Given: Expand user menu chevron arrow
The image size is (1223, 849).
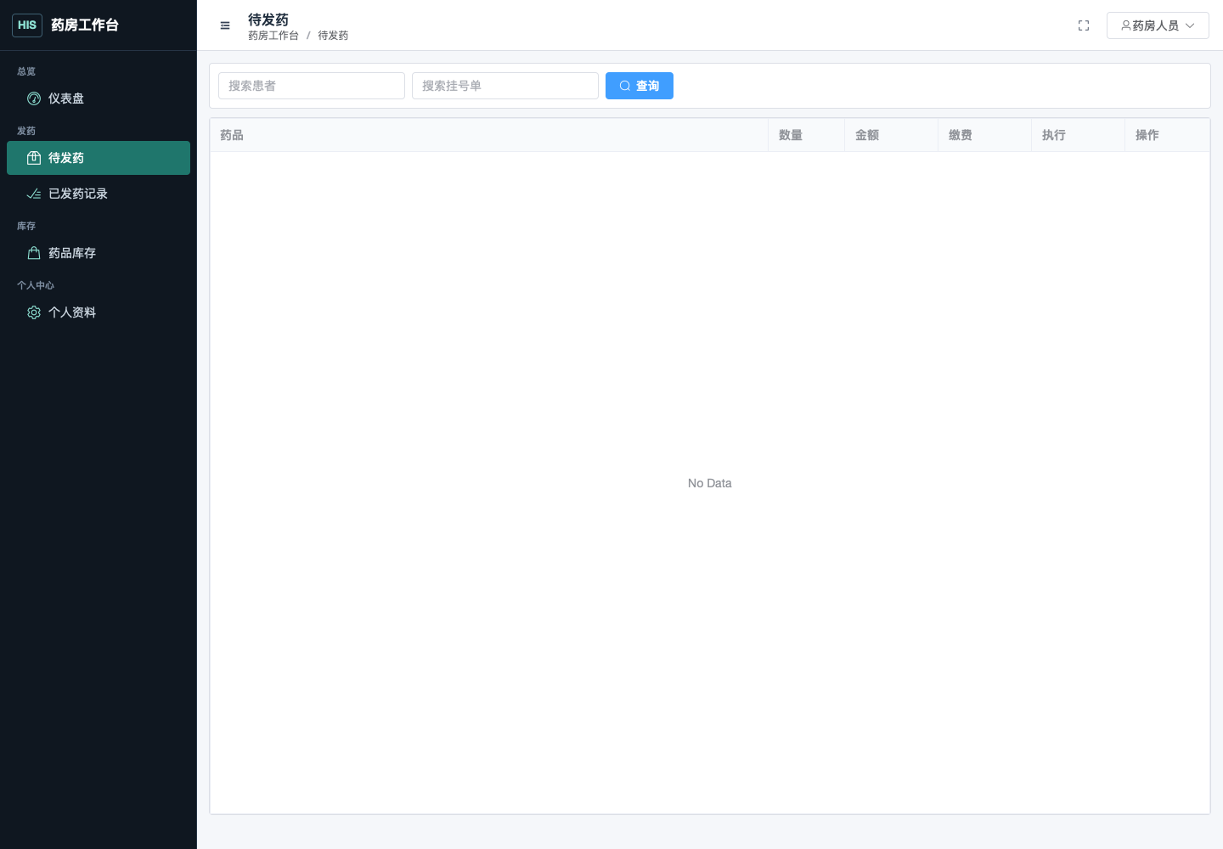Looking at the screenshot, I should [1190, 25].
